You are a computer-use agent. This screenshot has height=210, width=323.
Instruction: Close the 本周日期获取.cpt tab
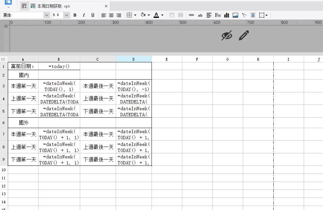pos(106,6)
